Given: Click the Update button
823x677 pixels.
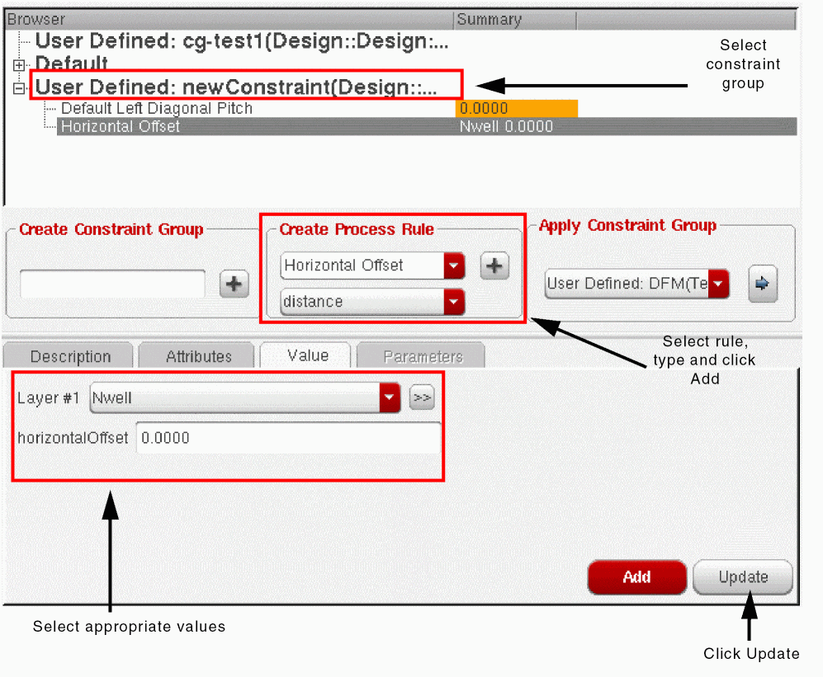Looking at the screenshot, I should coord(743,577).
